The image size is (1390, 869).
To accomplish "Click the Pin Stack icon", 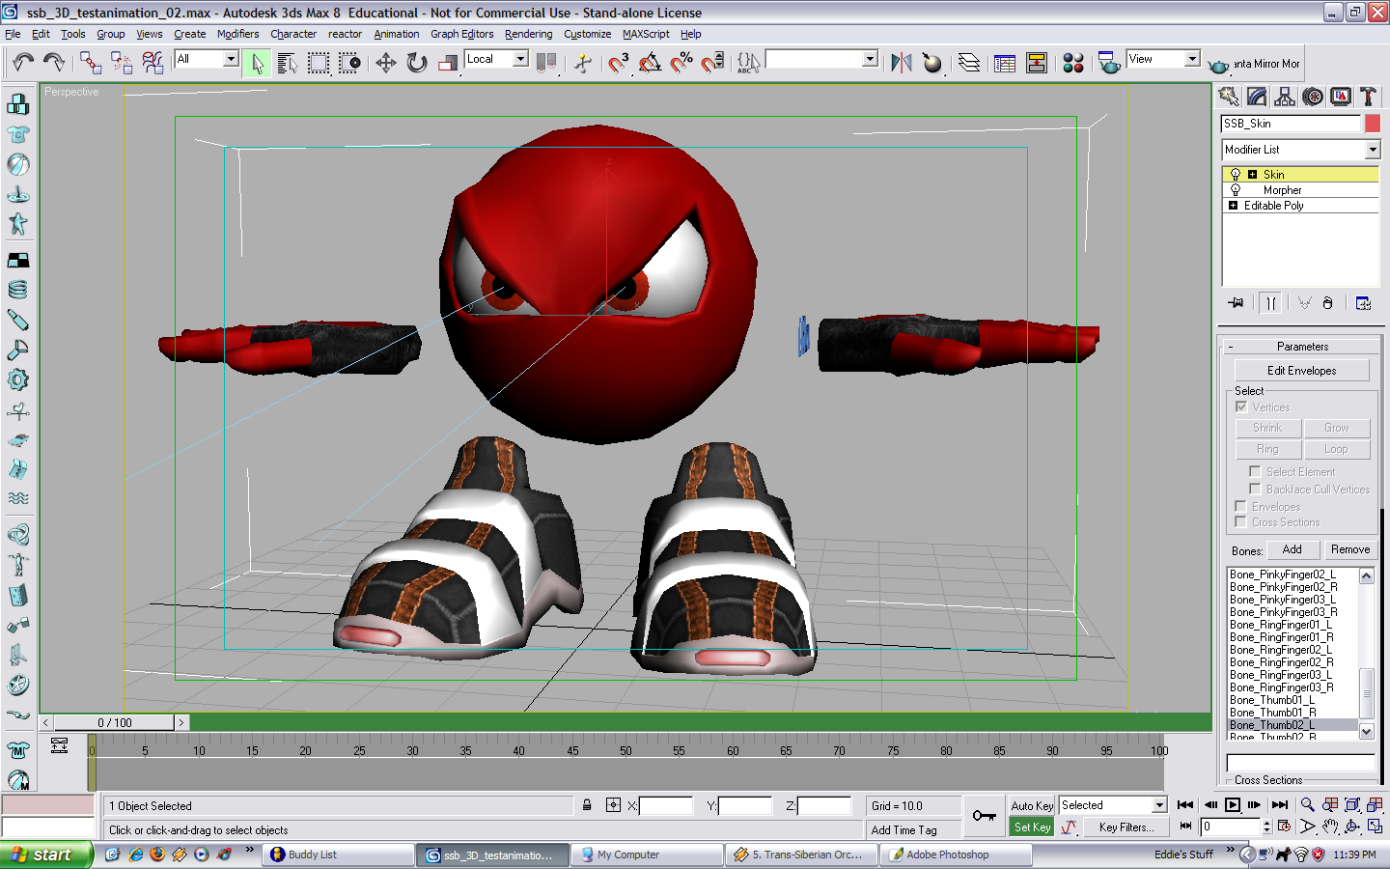I will [1237, 303].
